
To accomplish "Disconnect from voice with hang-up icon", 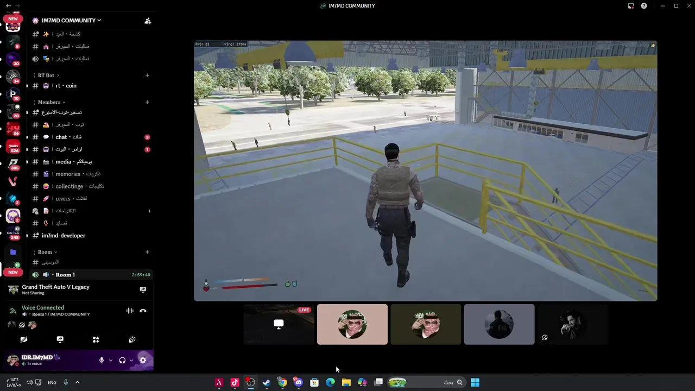I will click(143, 311).
